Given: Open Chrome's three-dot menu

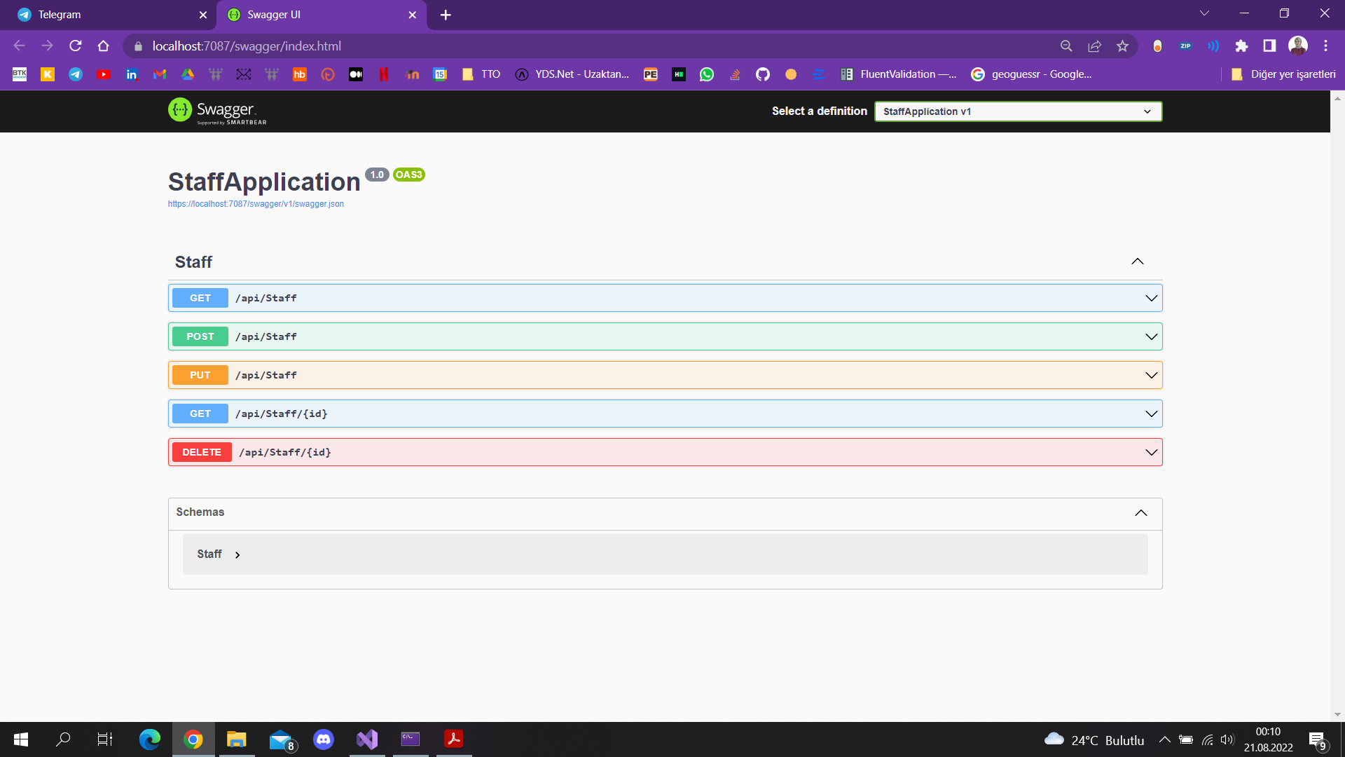Looking at the screenshot, I should coord(1325,46).
